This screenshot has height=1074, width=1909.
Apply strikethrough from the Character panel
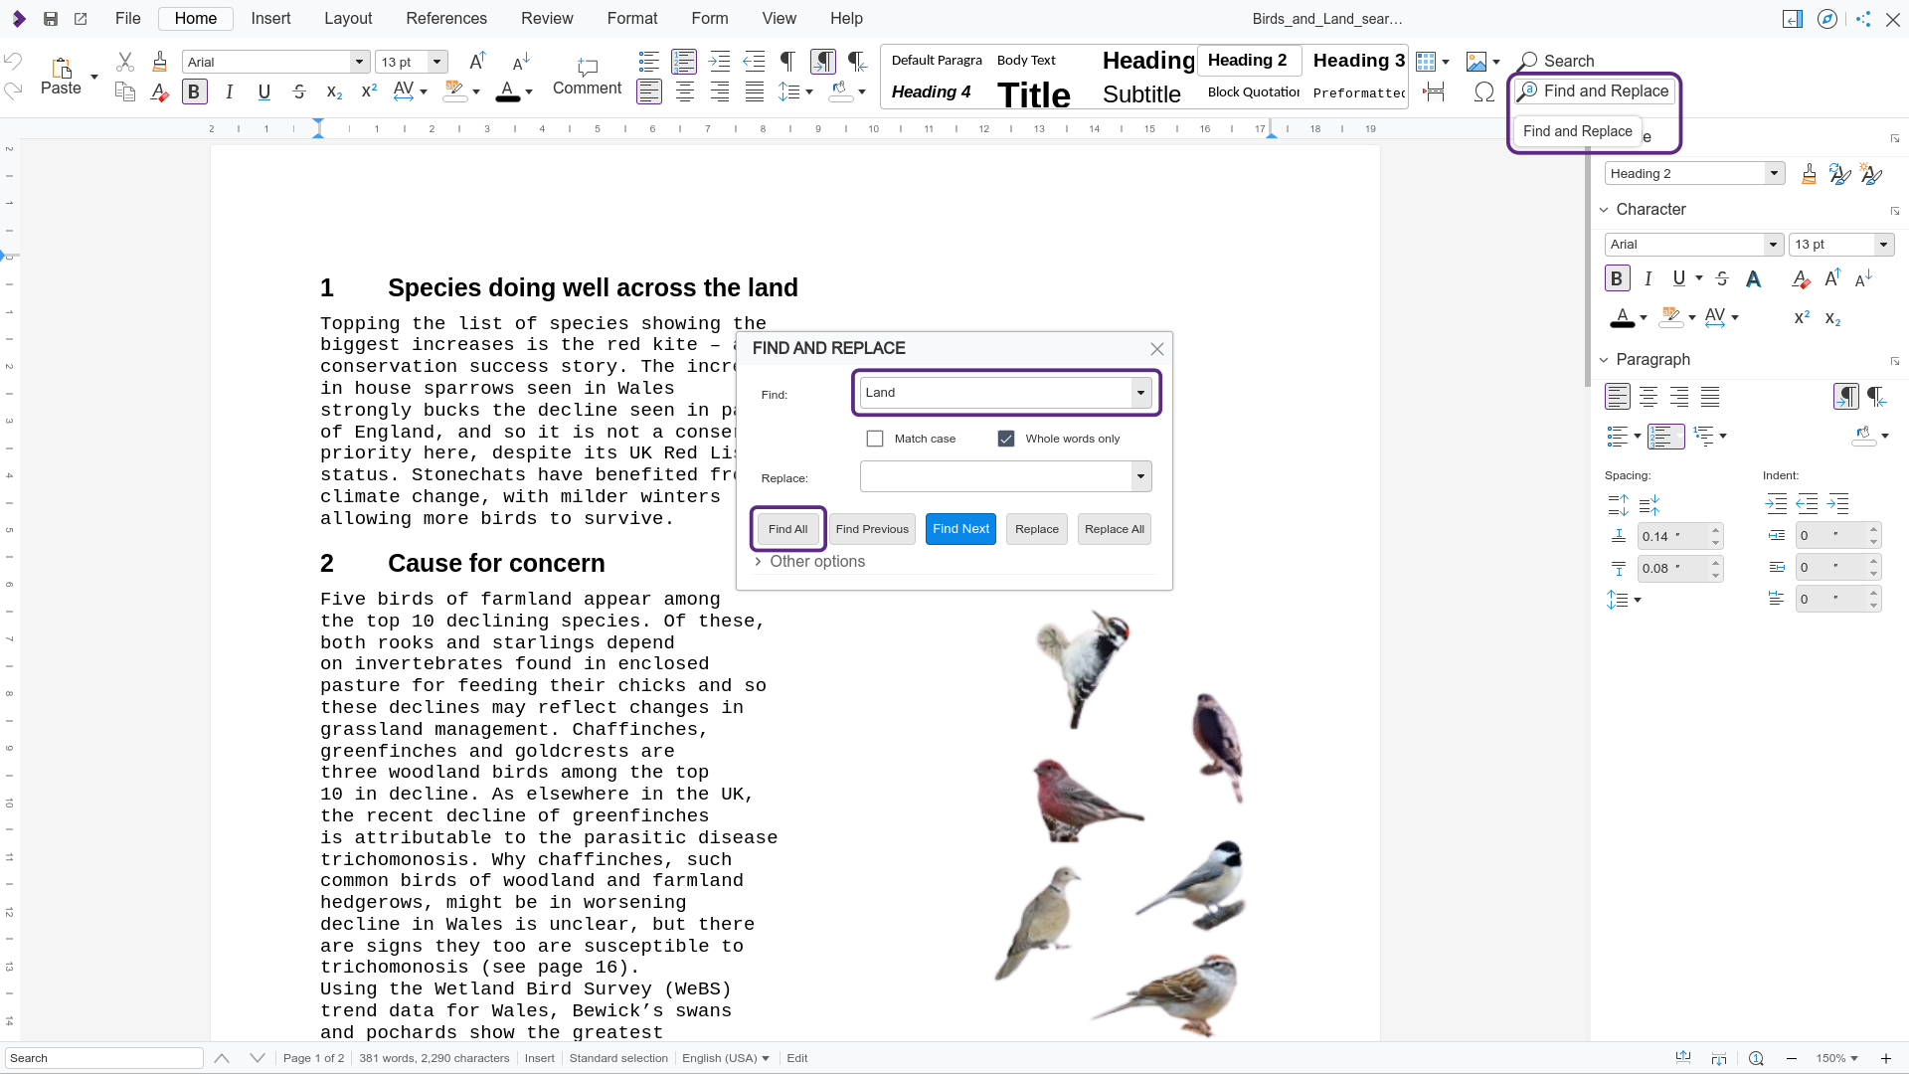1723,278
